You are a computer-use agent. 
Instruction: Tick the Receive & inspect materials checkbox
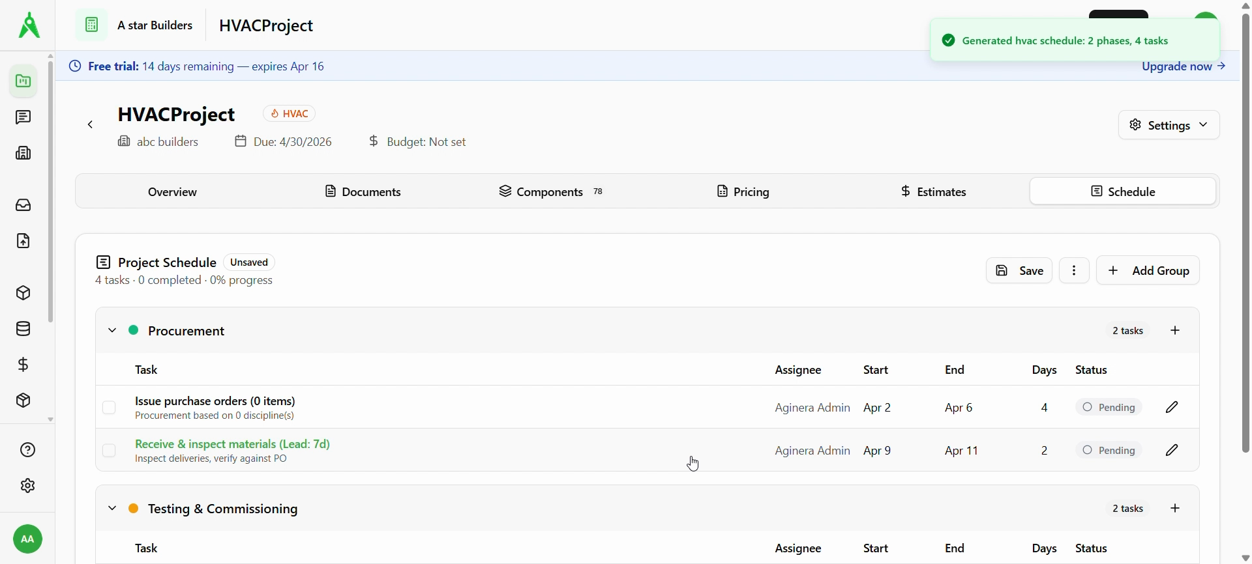(109, 451)
